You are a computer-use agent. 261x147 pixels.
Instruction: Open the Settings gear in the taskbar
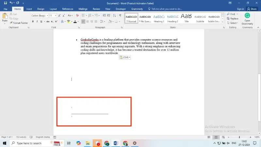pyautogui.click(x=134, y=143)
